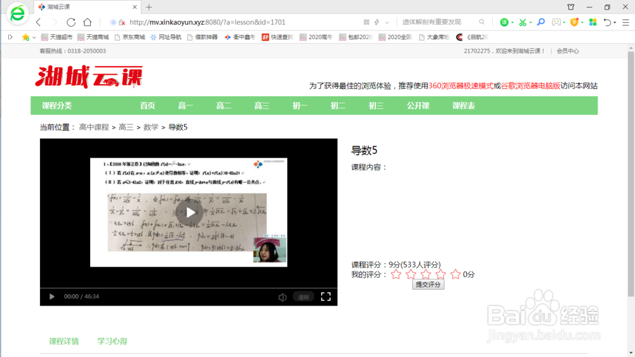The image size is (635, 357).
Task: Open the browser home page
Action: [88, 22]
